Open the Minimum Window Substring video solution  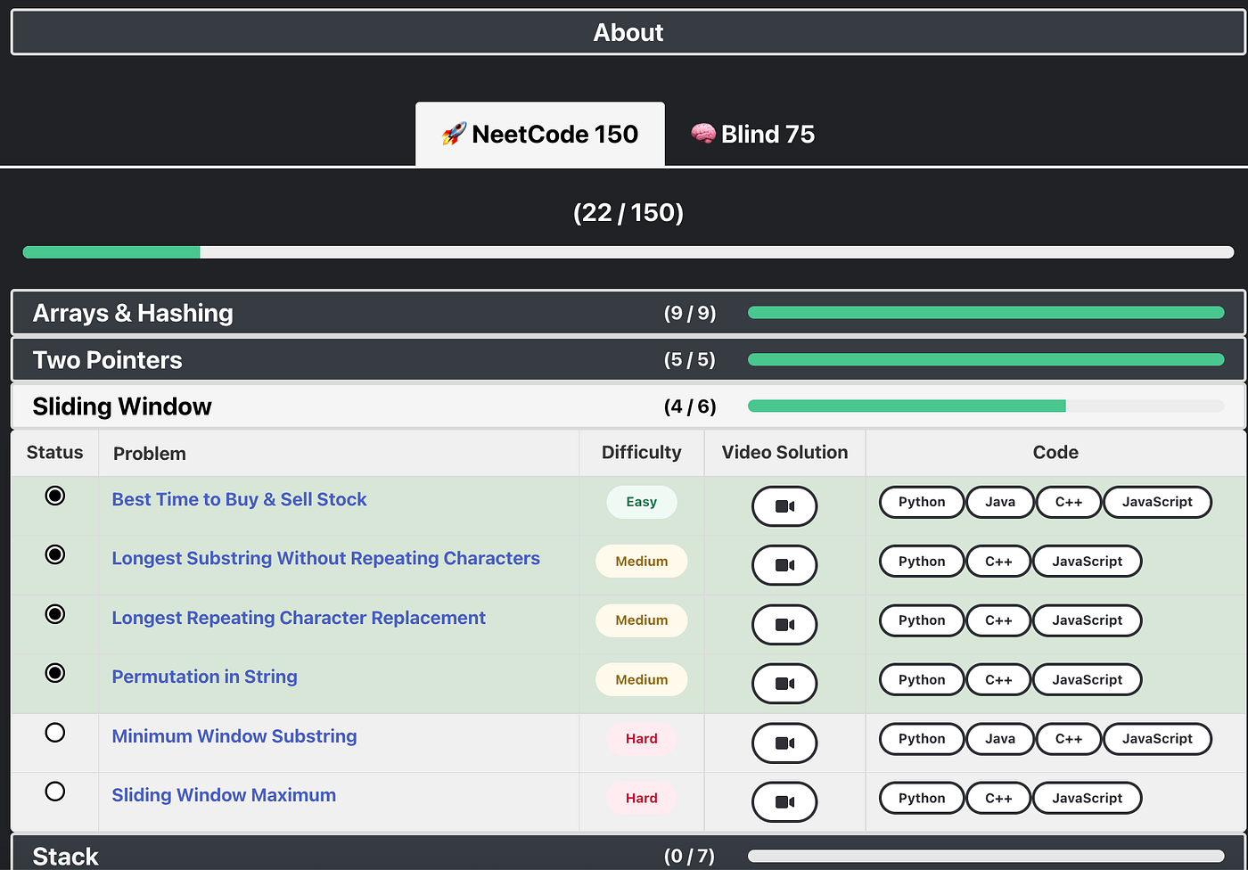tap(784, 743)
